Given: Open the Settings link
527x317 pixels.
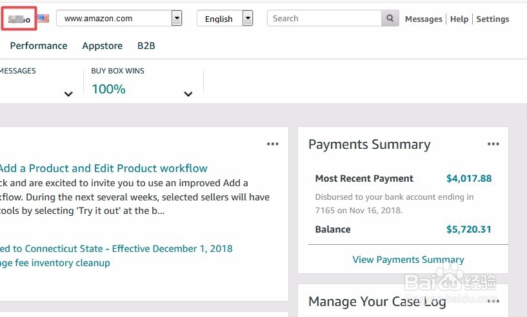Looking at the screenshot, I should [x=493, y=19].
